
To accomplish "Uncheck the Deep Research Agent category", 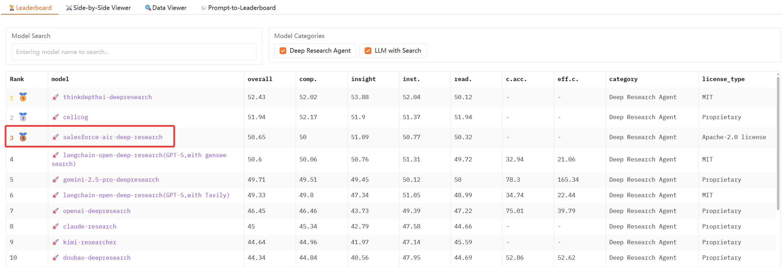I will click(283, 50).
